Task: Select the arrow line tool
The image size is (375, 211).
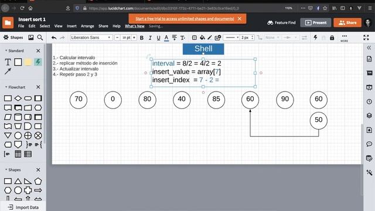Action: coord(8,72)
